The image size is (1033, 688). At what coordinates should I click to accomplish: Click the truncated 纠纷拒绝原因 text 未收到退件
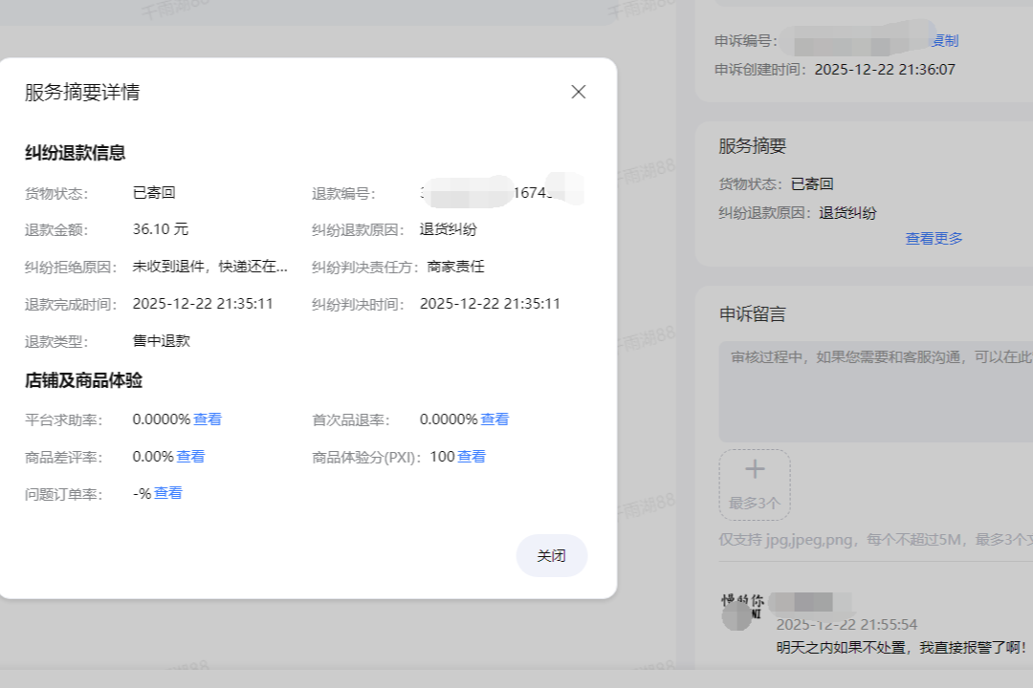pyautogui.click(x=209, y=267)
